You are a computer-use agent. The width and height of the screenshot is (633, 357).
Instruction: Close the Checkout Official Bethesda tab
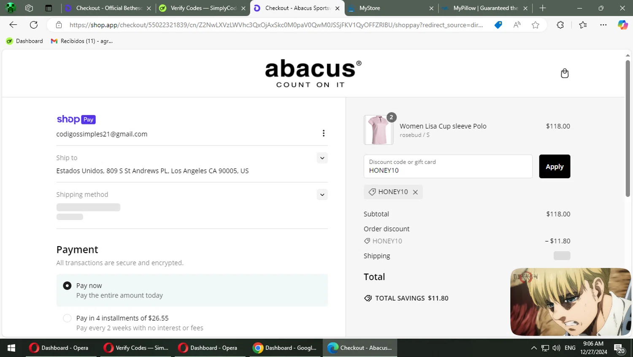click(149, 8)
